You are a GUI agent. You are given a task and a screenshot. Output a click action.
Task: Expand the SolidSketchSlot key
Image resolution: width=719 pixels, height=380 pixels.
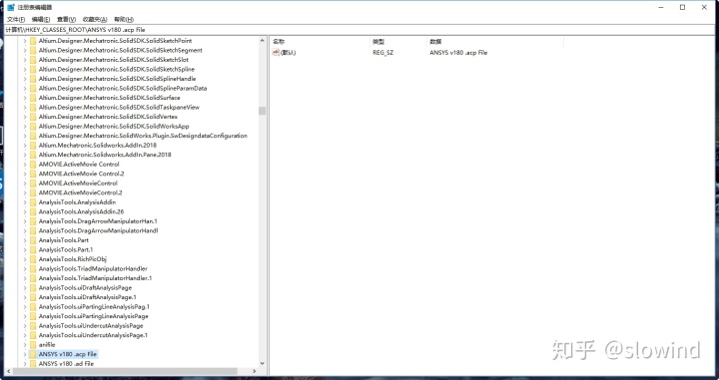coord(25,60)
